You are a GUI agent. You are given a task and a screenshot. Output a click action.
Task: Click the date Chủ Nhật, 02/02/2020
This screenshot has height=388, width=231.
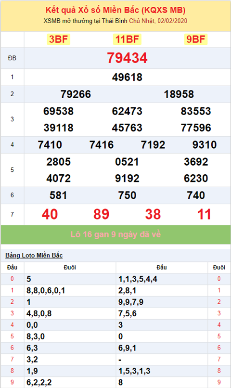pos(158,21)
